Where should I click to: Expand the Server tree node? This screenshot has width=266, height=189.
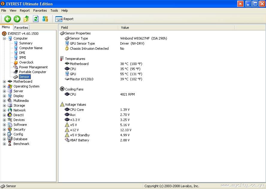point(4,91)
